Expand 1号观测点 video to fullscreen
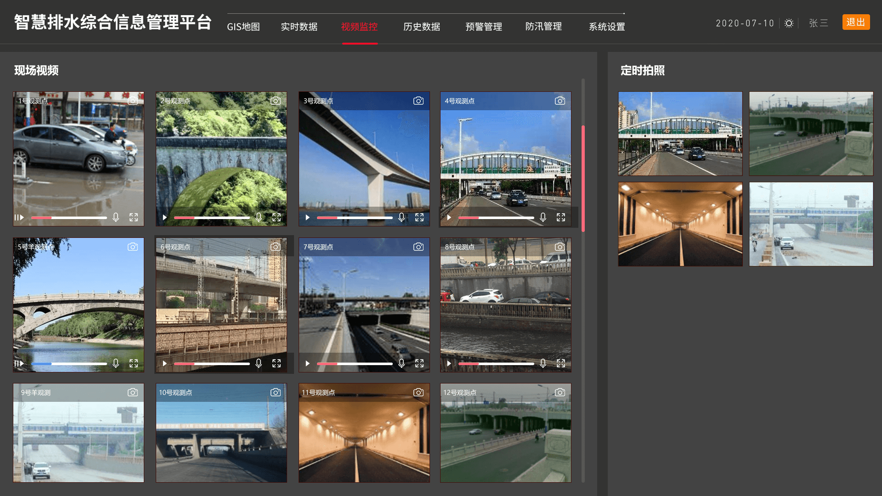This screenshot has height=496, width=882. (134, 217)
